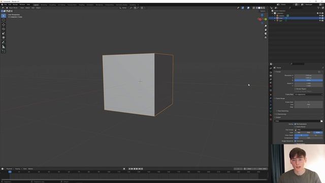Image resolution: width=325 pixels, height=183 pixels.
Task: Click the viewport zoom magnifier icon
Action: (x=266, y=26)
